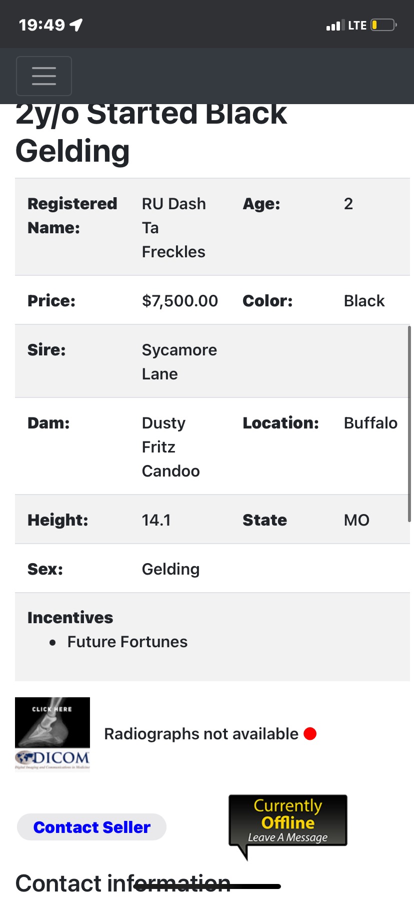Tap the cellular signal bars icon
Viewport: 414px width, 897px height.
[x=335, y=25]
